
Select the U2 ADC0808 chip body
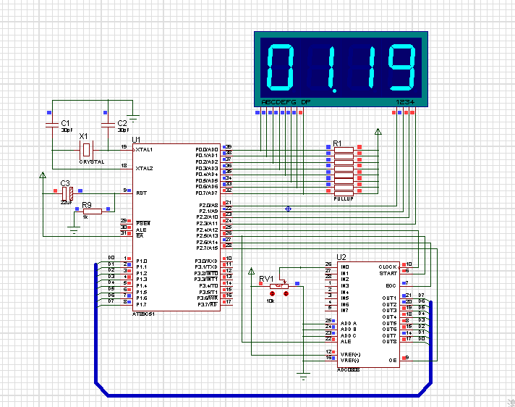[x=368, y=314]
